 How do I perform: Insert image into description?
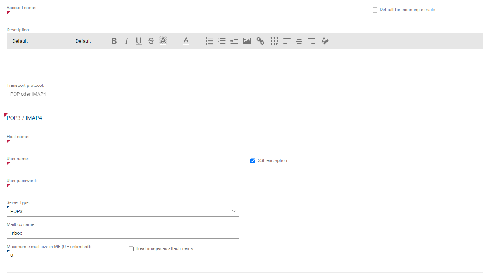click(x=247, y=41)
